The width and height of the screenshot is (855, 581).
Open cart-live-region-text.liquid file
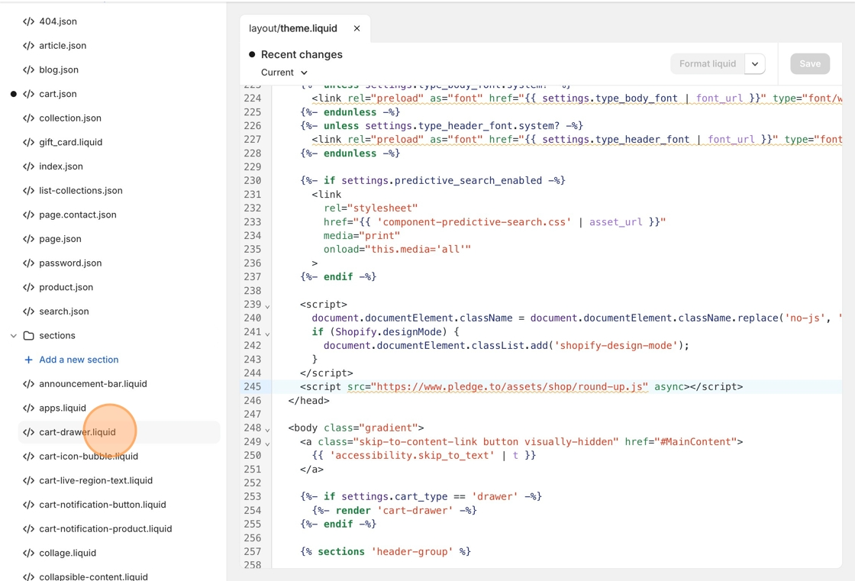click(96, 481)
